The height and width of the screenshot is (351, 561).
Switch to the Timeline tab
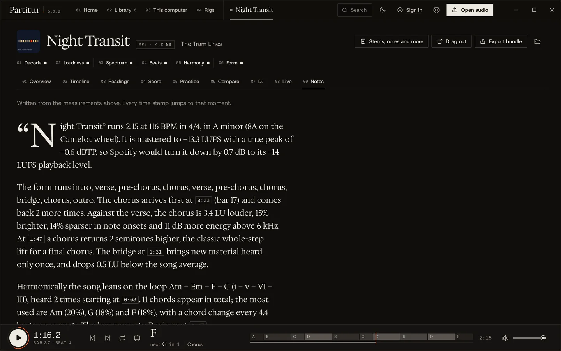pos(76,82)
